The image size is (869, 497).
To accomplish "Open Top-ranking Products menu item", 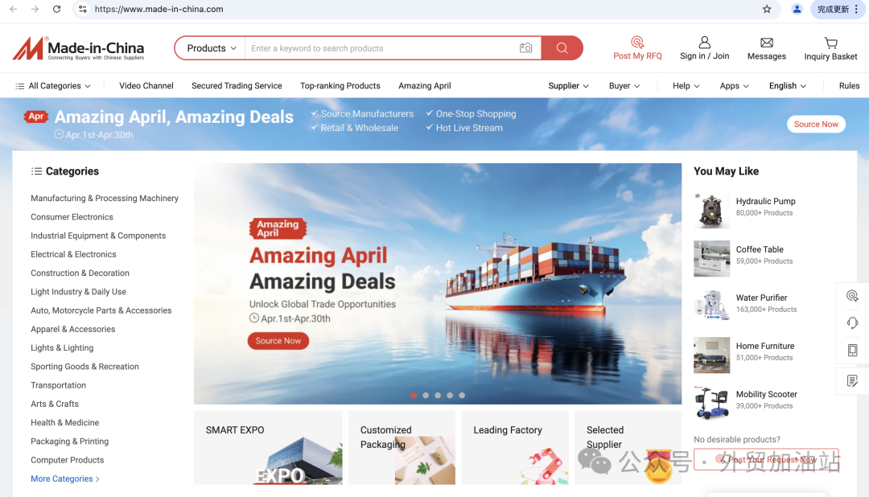I will click(340, 86).
